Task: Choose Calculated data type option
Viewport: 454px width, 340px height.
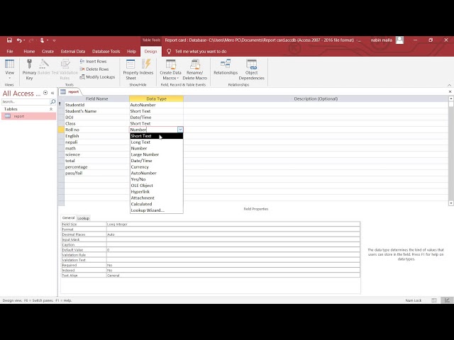Action: click(156, 204)
